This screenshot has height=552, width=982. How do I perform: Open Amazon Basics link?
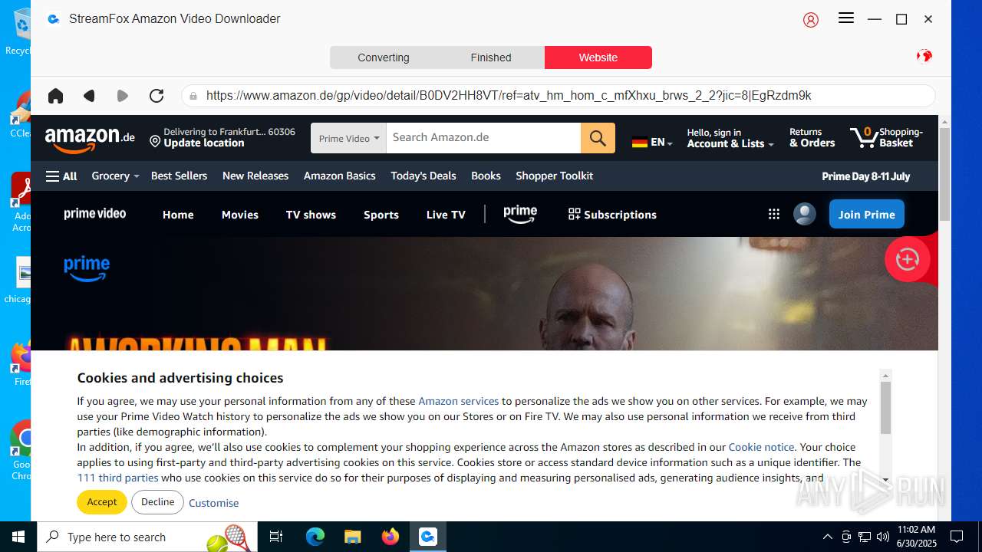[339, 176]
